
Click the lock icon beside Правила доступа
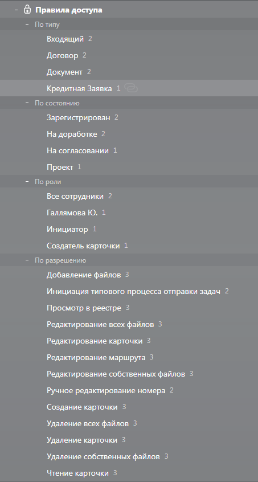tap(27, 10)
